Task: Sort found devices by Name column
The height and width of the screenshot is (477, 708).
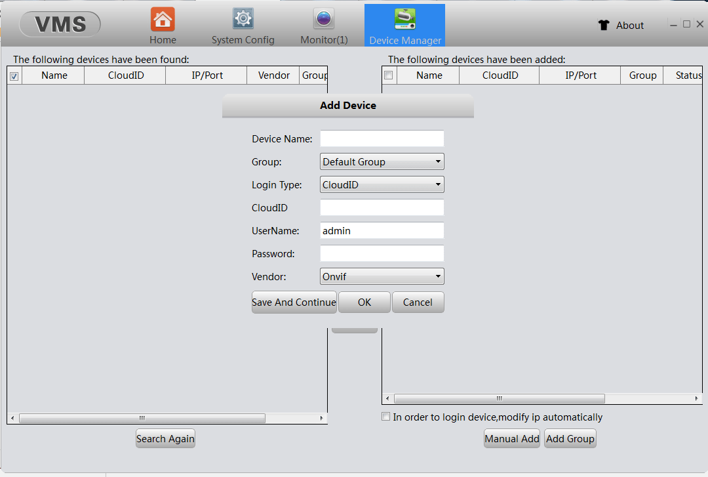Action: 53,75
